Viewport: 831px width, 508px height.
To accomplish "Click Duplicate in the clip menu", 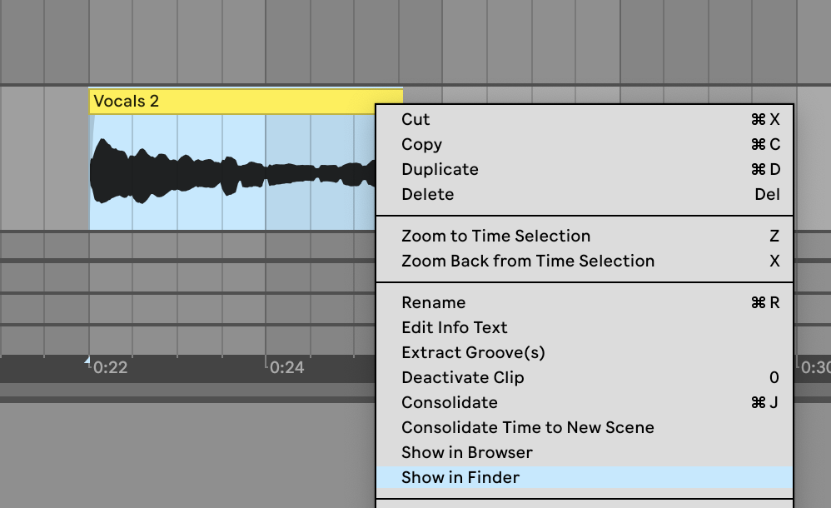I will click(440, 169).
